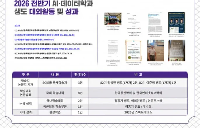Open the cadet in uniform photo thumbnail

[x=155, y=51]
